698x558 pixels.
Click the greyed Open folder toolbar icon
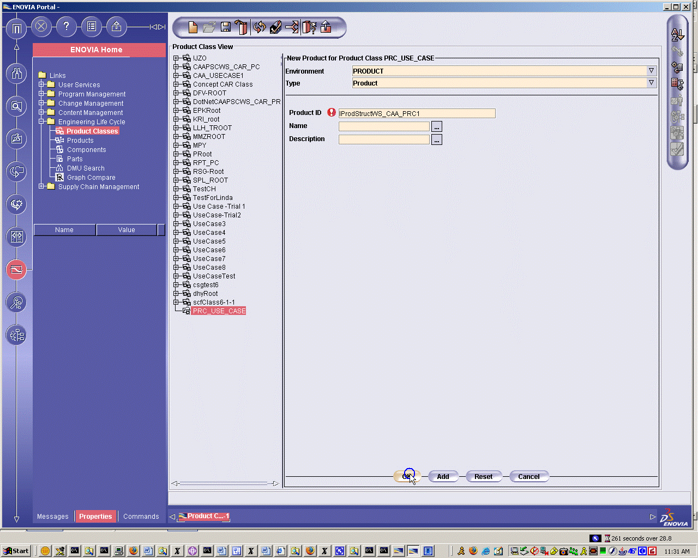coord(209,27)
